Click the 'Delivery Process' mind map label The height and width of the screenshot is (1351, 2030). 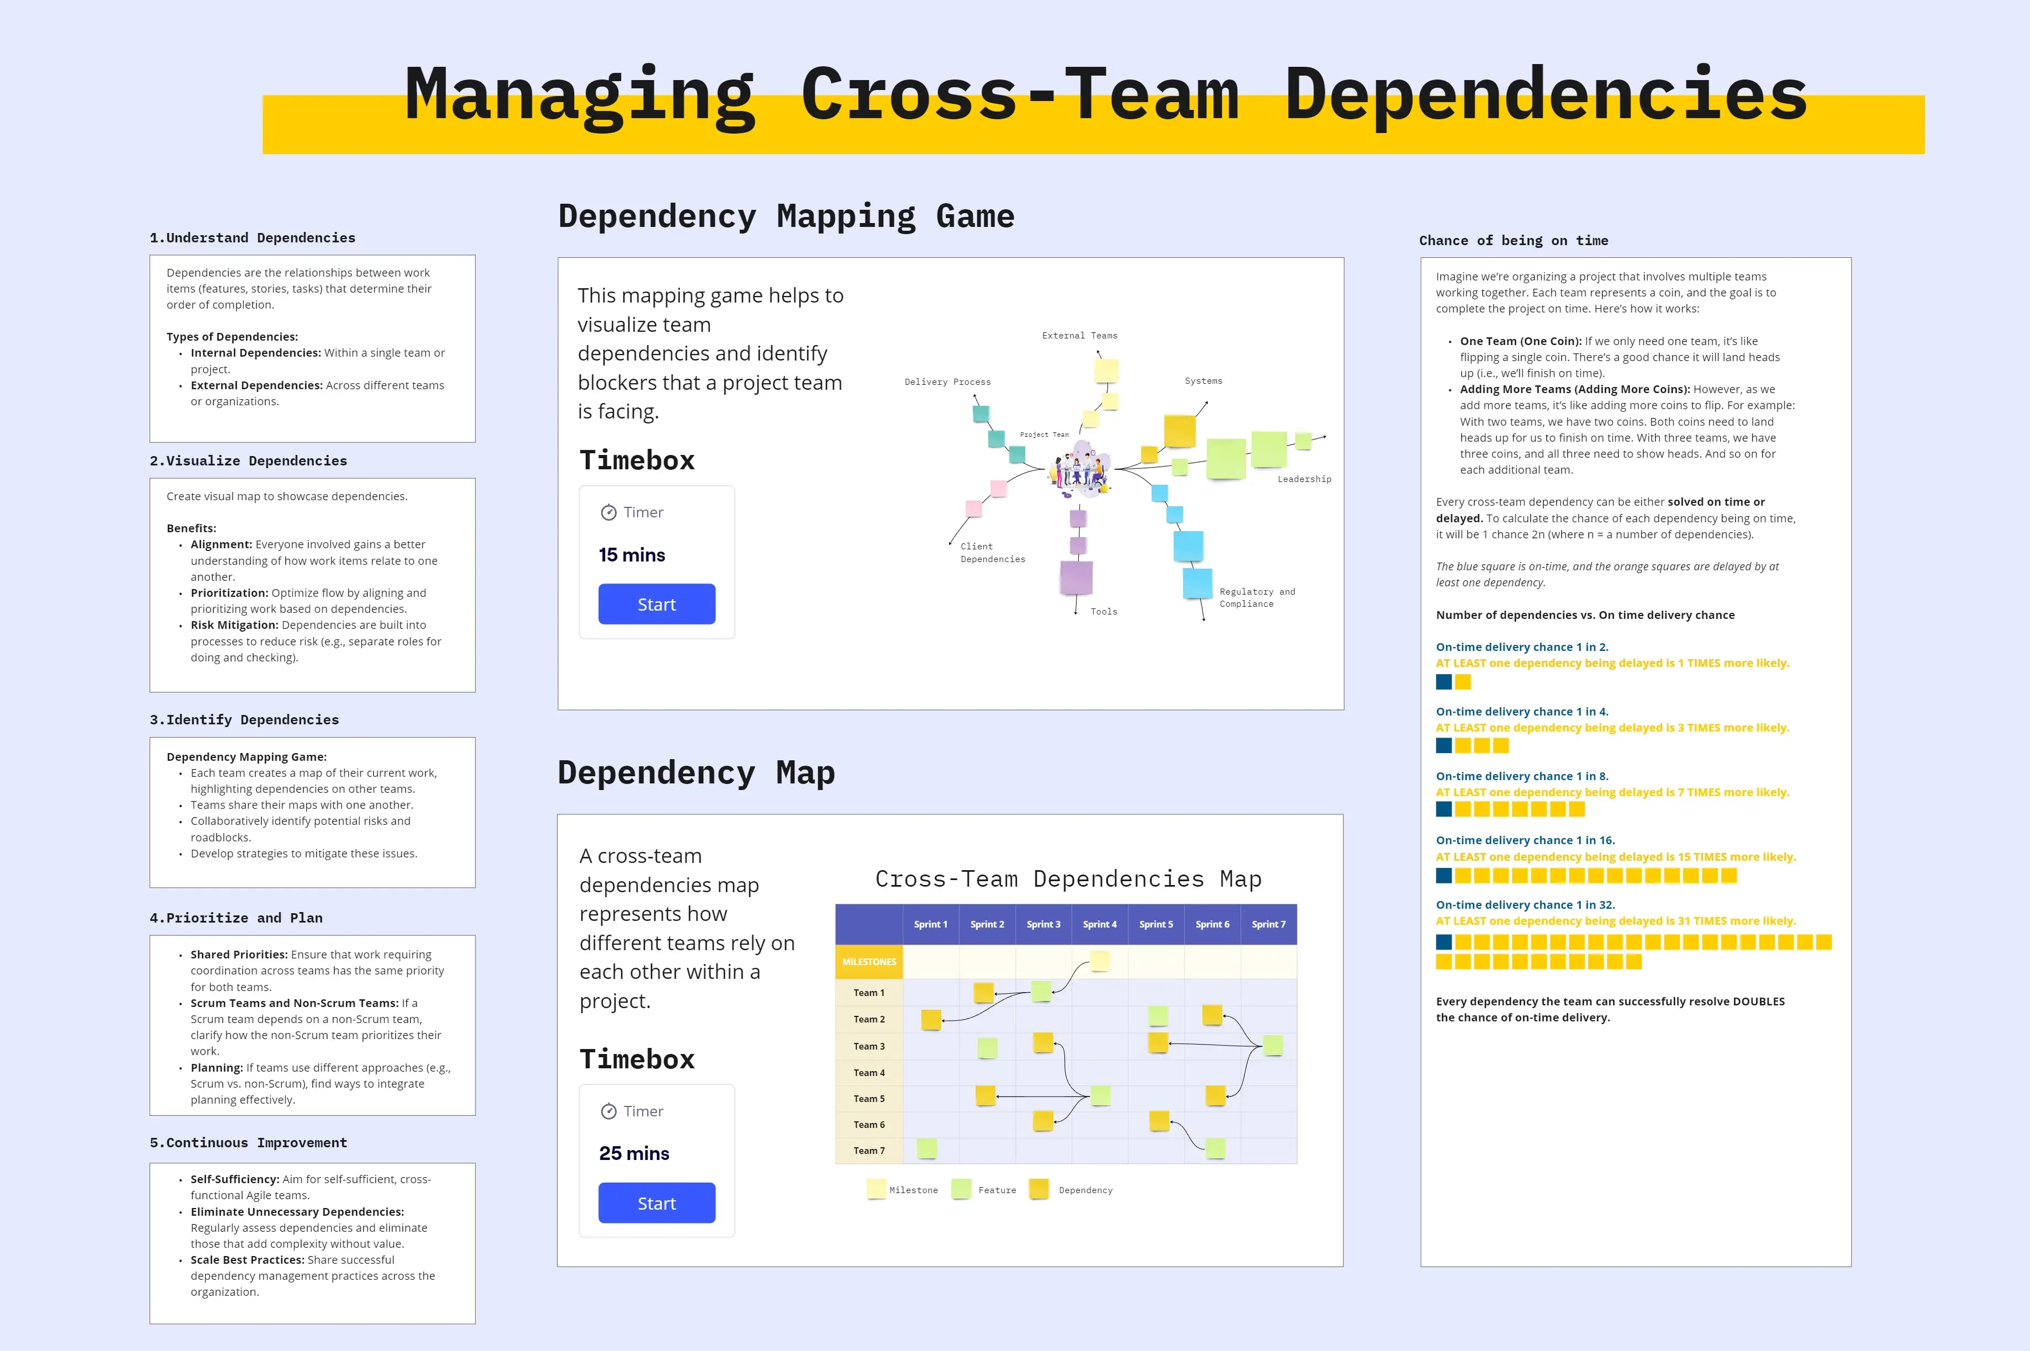pos(948,382)
